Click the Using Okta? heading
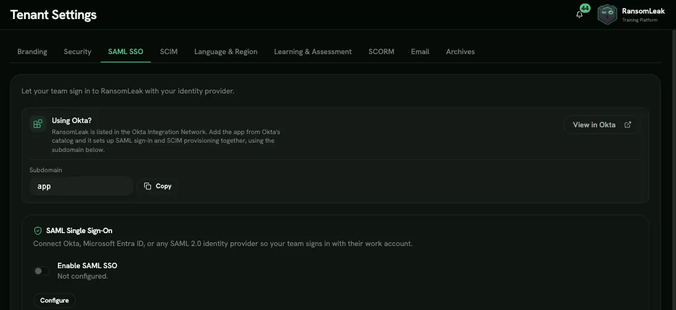This screenshot has height=310, width=676. (71, 121)
